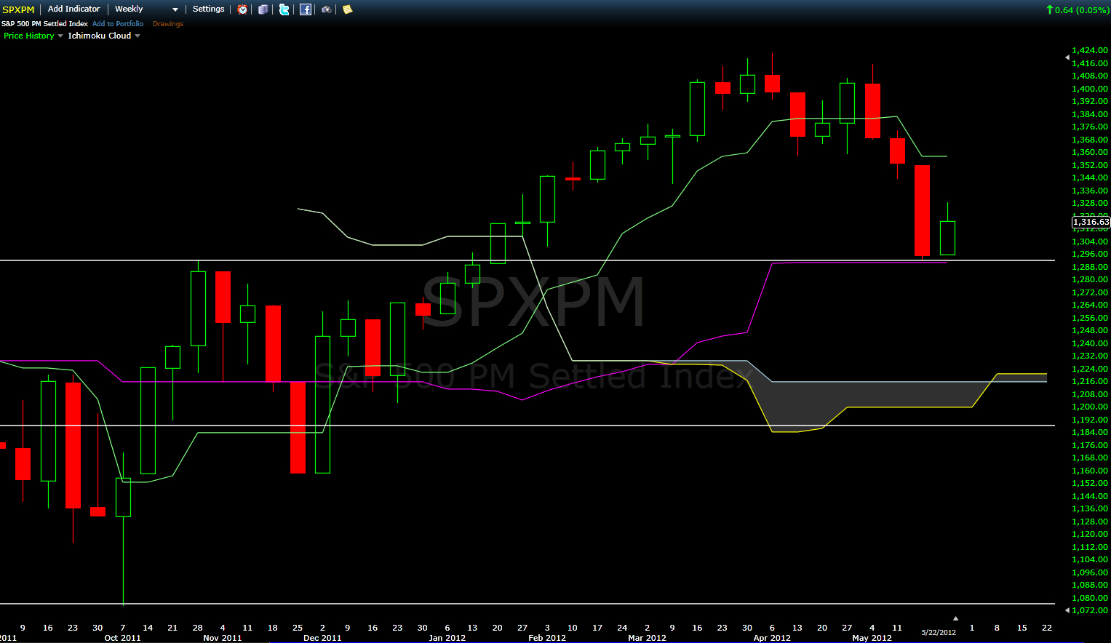
Task: Click Price History label
Action: pyautogui.click(x=29, y=36)
